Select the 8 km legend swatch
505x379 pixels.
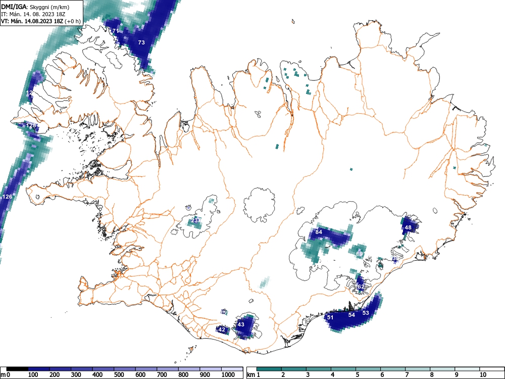tap(443, 369)
